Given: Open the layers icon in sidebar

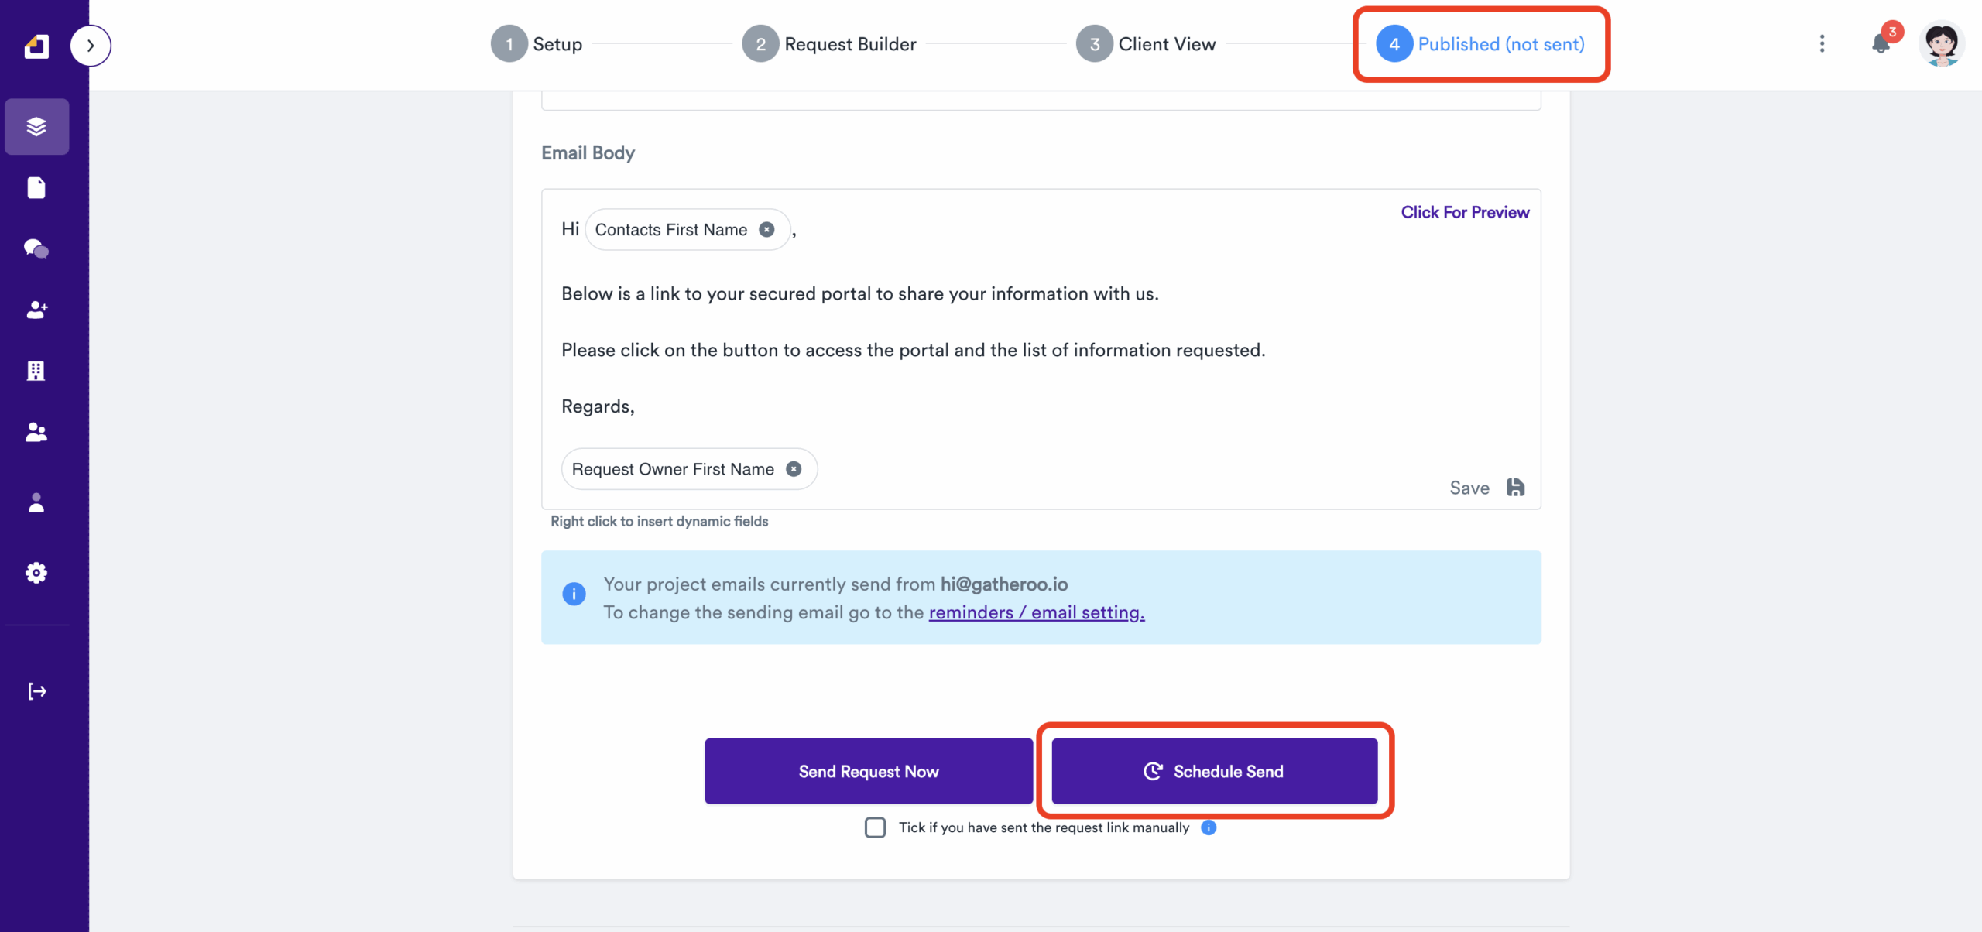Looking at the screenshot, I should coord(36,126).
